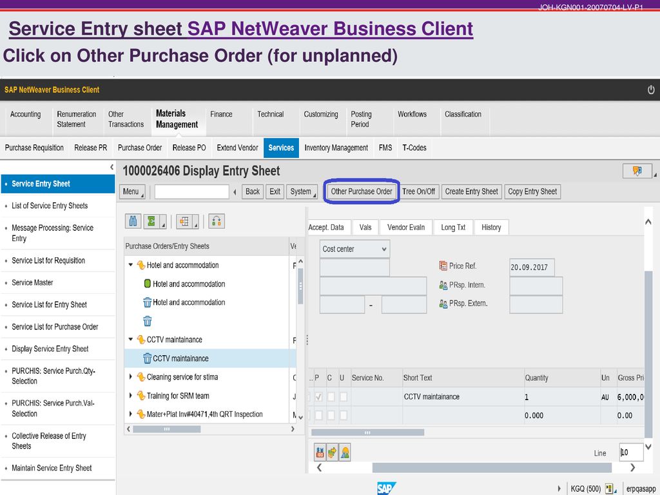Open the layout icon dropdown arrow
The width and height of the screenshot is (660, 495).
click(196, 222)
